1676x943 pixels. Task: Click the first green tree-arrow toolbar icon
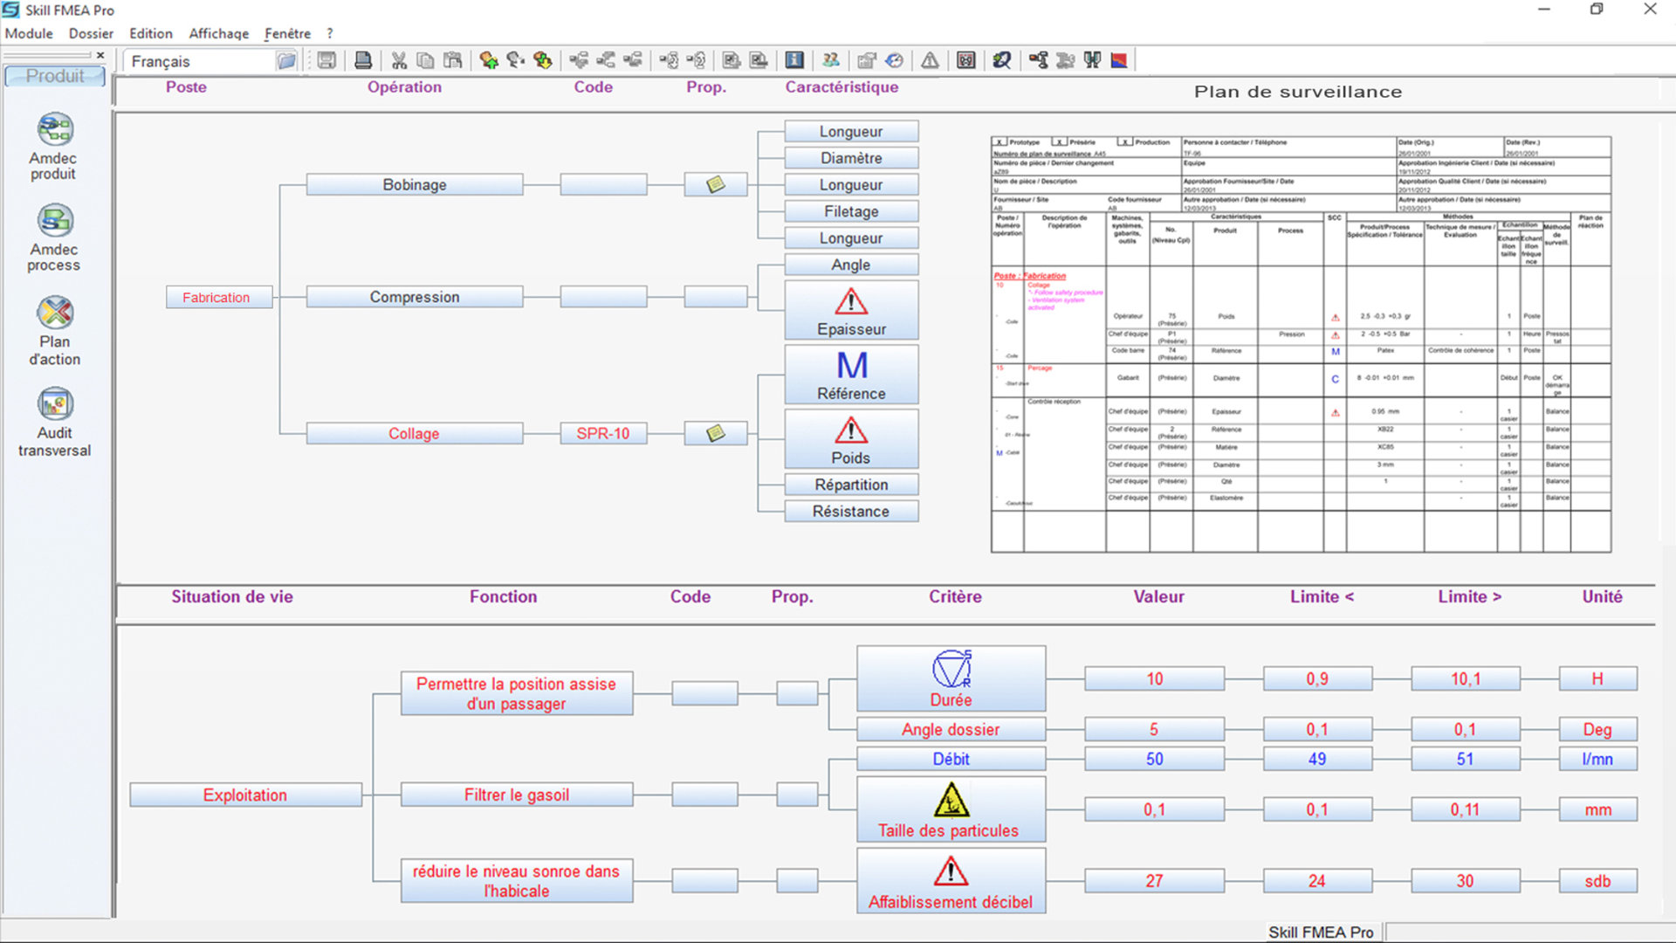click(x=488, y=60)
